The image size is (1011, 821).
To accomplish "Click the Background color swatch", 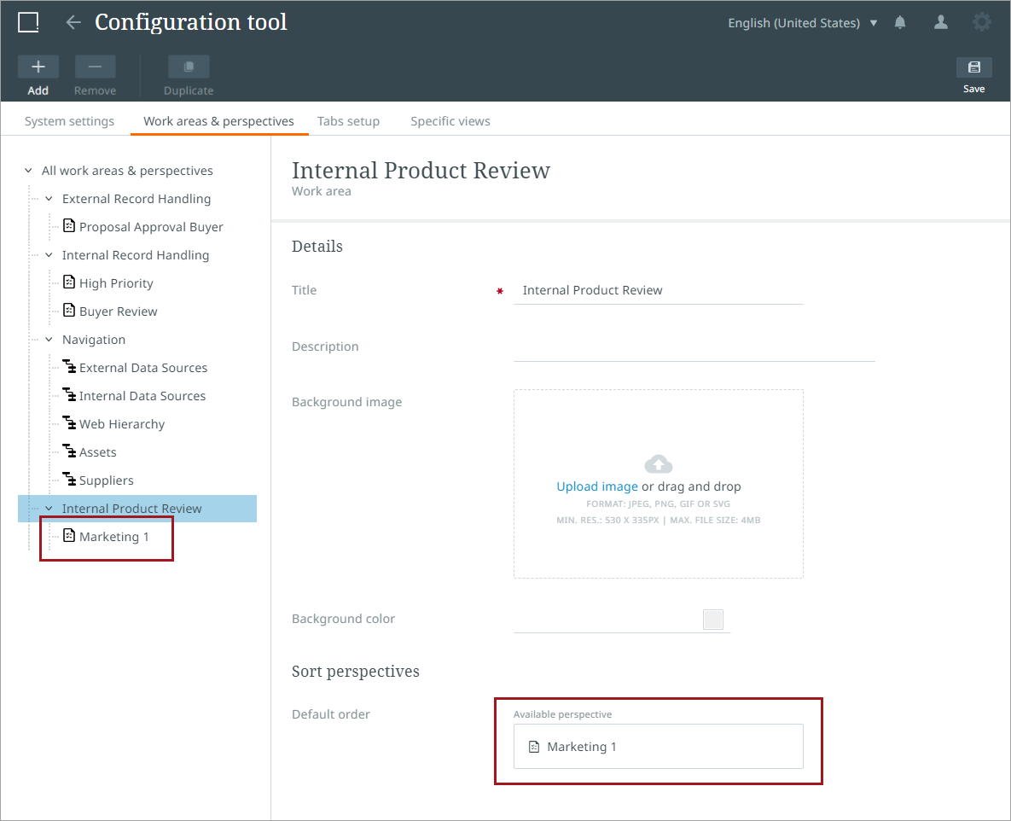I will 712,620.
